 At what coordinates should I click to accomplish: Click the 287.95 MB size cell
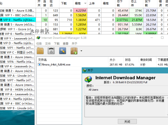pyautogui.click(x=116, y=65)
